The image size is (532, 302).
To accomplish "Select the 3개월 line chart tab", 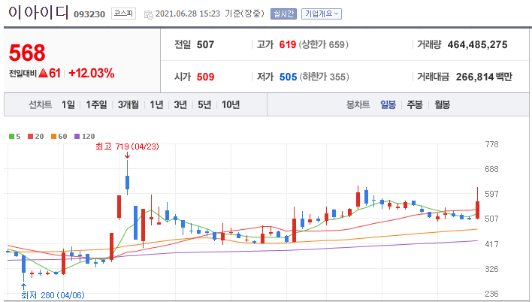I will pyautogui.click(x=128, y=104).
